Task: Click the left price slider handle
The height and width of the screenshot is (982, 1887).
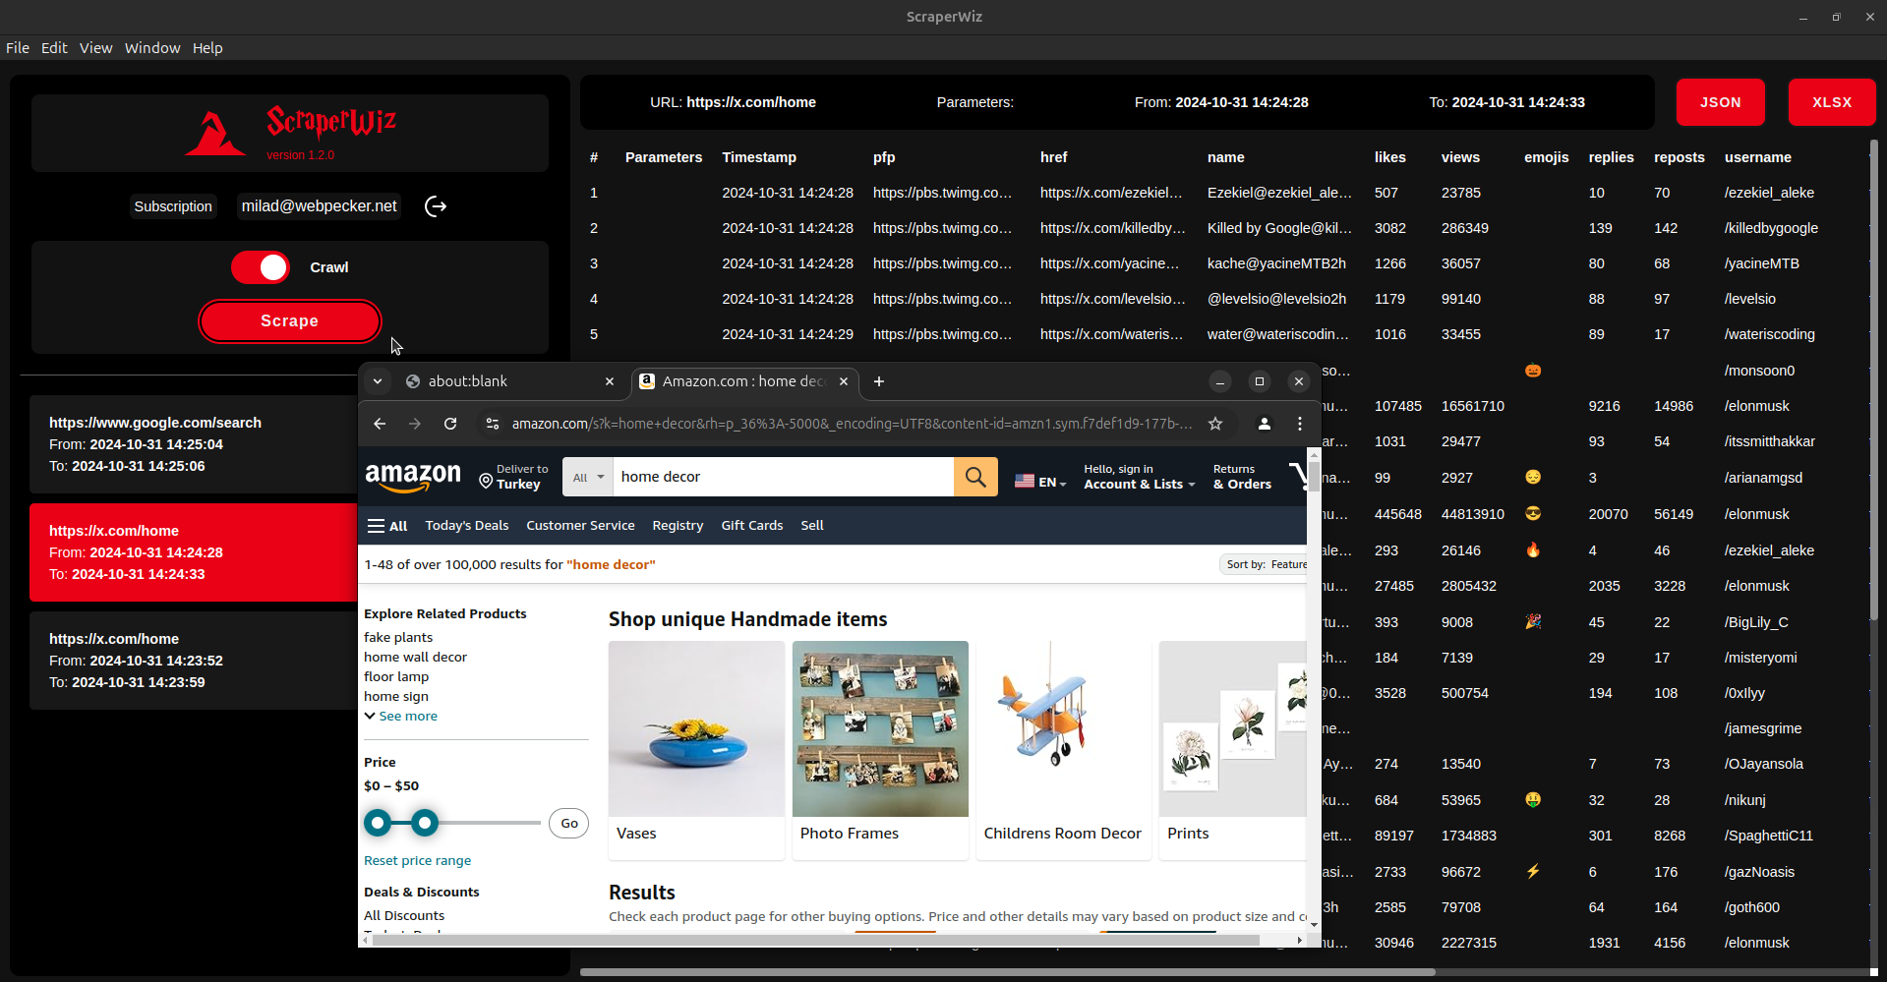Action: 378,823
